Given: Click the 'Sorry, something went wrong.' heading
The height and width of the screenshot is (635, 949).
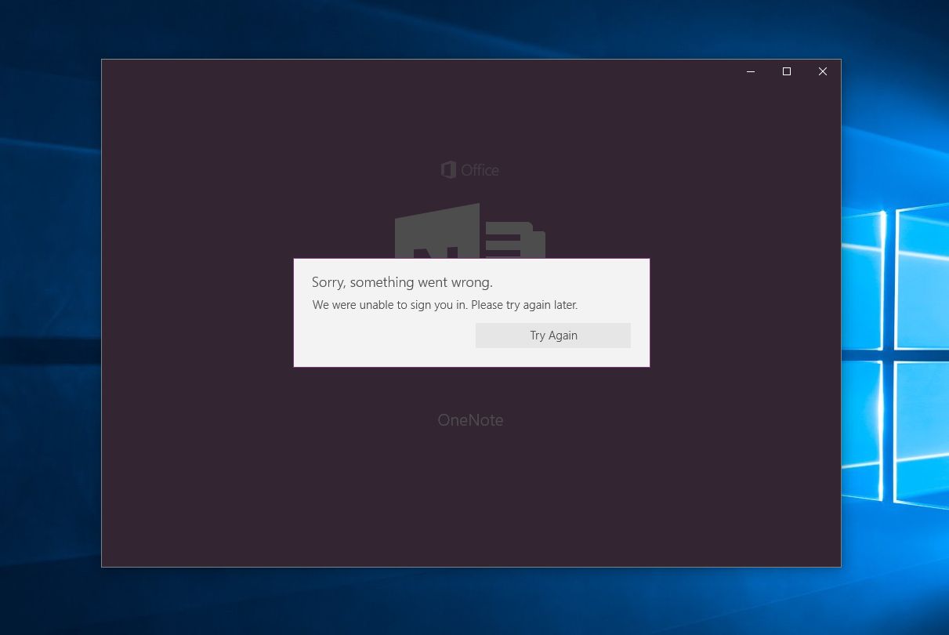Looking at the screenshot, I should (x=402, y=282).
